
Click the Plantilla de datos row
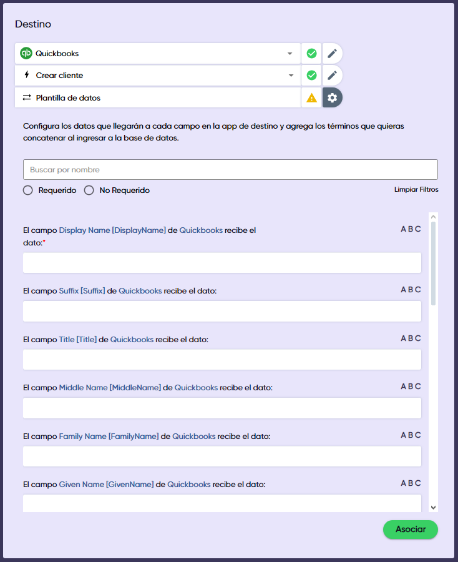[157, 98]
